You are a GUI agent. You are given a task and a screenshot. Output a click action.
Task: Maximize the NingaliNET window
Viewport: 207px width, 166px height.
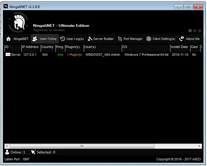(x=188, y=7)
